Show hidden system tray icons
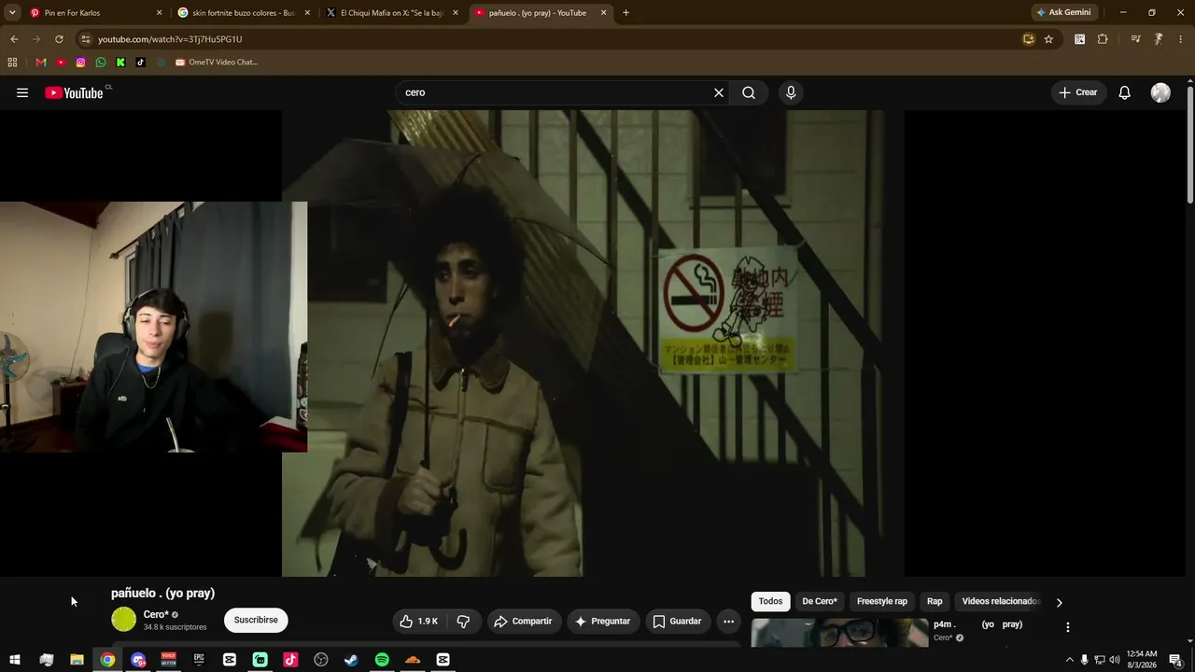The image size is (1195, 672). [1069, 660]
